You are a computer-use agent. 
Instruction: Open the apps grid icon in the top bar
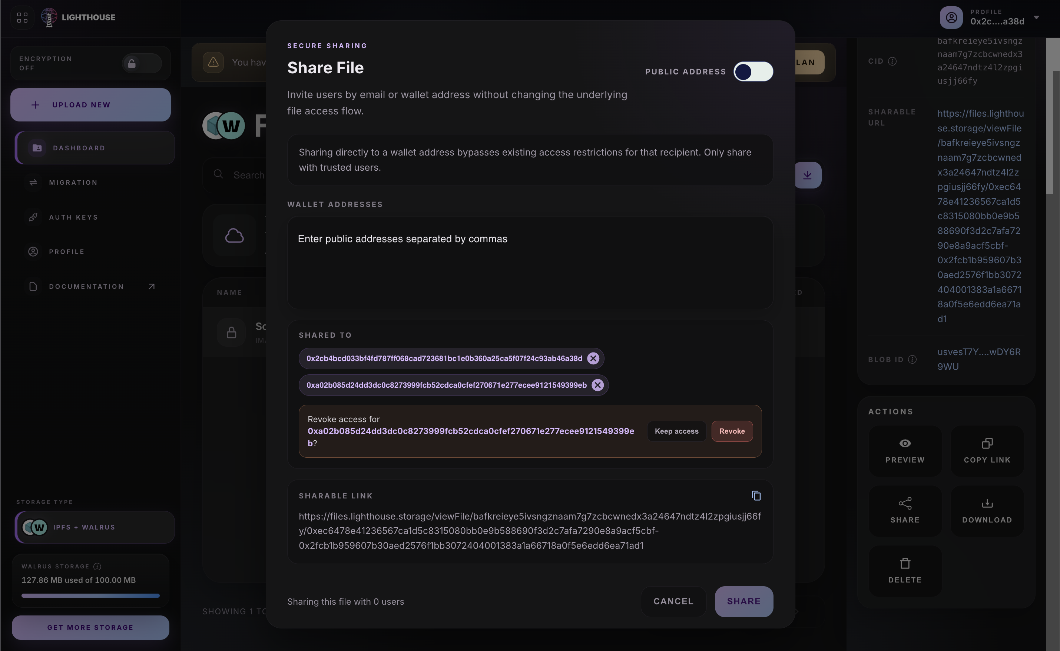(22, 17)
